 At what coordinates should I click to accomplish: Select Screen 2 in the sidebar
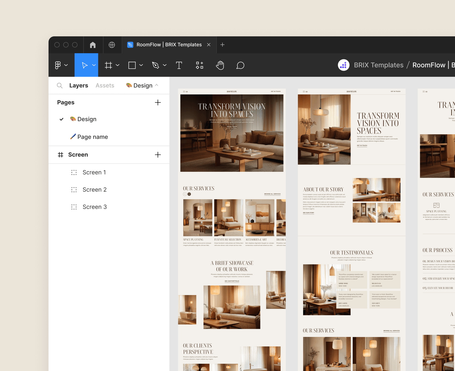(x=95, y=189)
